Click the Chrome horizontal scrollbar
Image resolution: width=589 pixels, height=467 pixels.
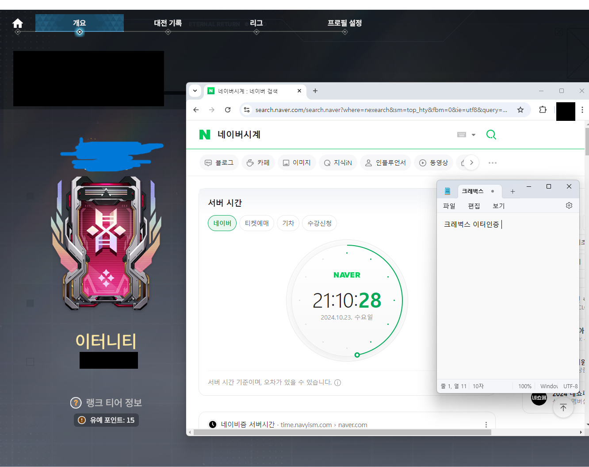click(x=342, y=432)
